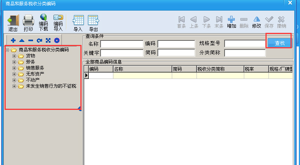Viewport: 300px width, 165px height.
Task: Click the blue plus icon above the tree
Action: [13, 40]
